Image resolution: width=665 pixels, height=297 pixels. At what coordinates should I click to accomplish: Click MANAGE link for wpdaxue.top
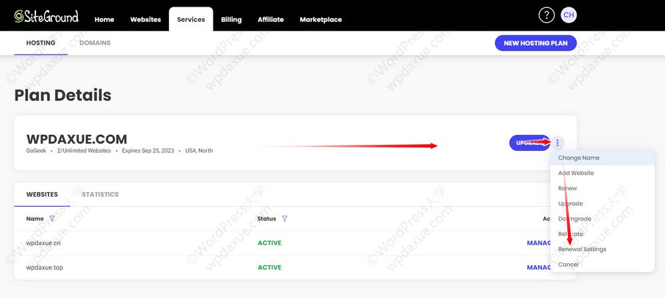(x=539, y=268)
